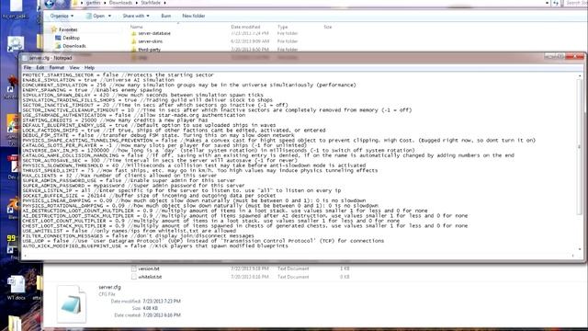Open the WT.docx desktop icon
The image size is (588, 331).
[x=17, y=288]
